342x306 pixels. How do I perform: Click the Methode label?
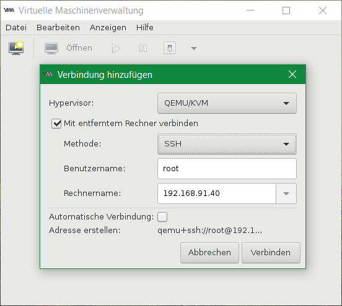[x=82, y=144]
